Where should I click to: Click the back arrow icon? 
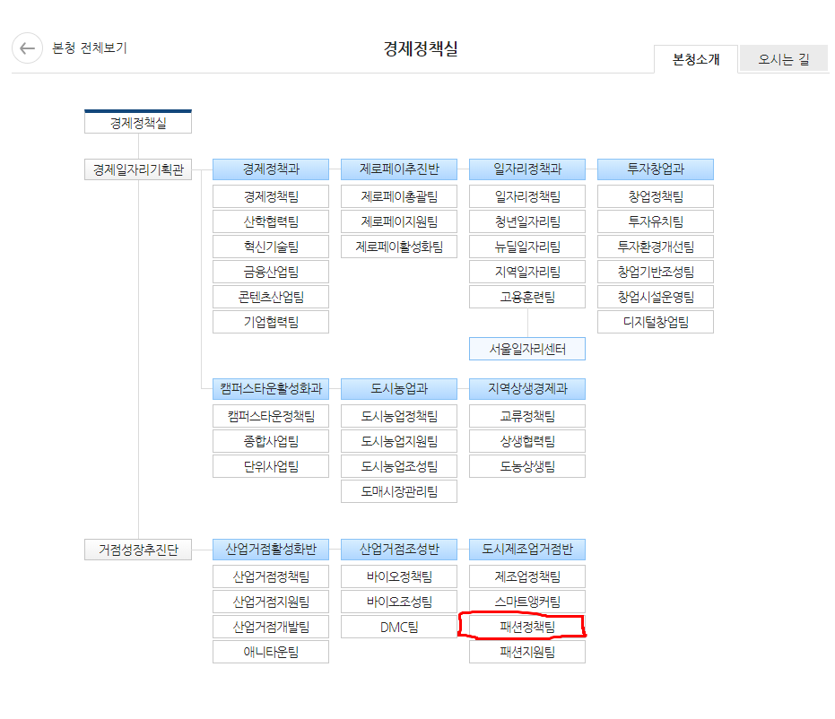point(27,48)
